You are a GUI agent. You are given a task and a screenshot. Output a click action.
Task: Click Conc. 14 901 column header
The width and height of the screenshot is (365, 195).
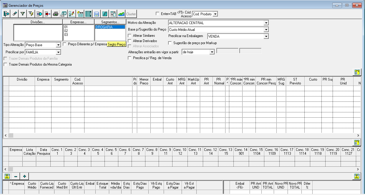coord(241,151)
